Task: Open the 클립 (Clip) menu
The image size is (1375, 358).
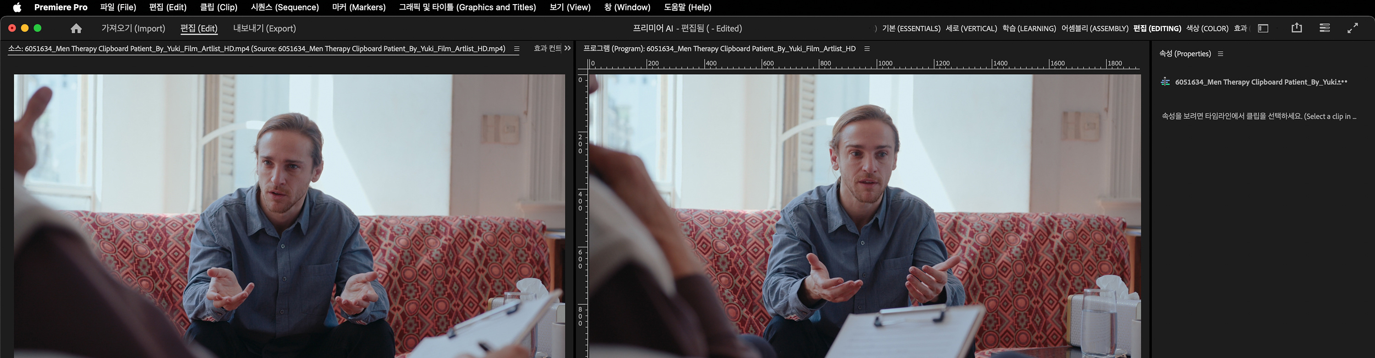Action: [218, 7]
